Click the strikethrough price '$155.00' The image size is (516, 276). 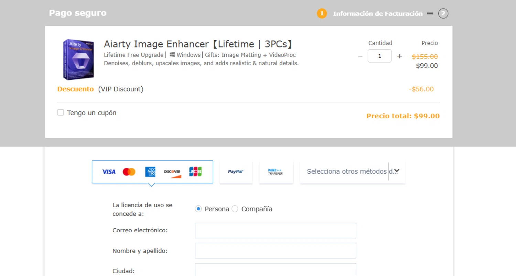[x=425, y=56]
